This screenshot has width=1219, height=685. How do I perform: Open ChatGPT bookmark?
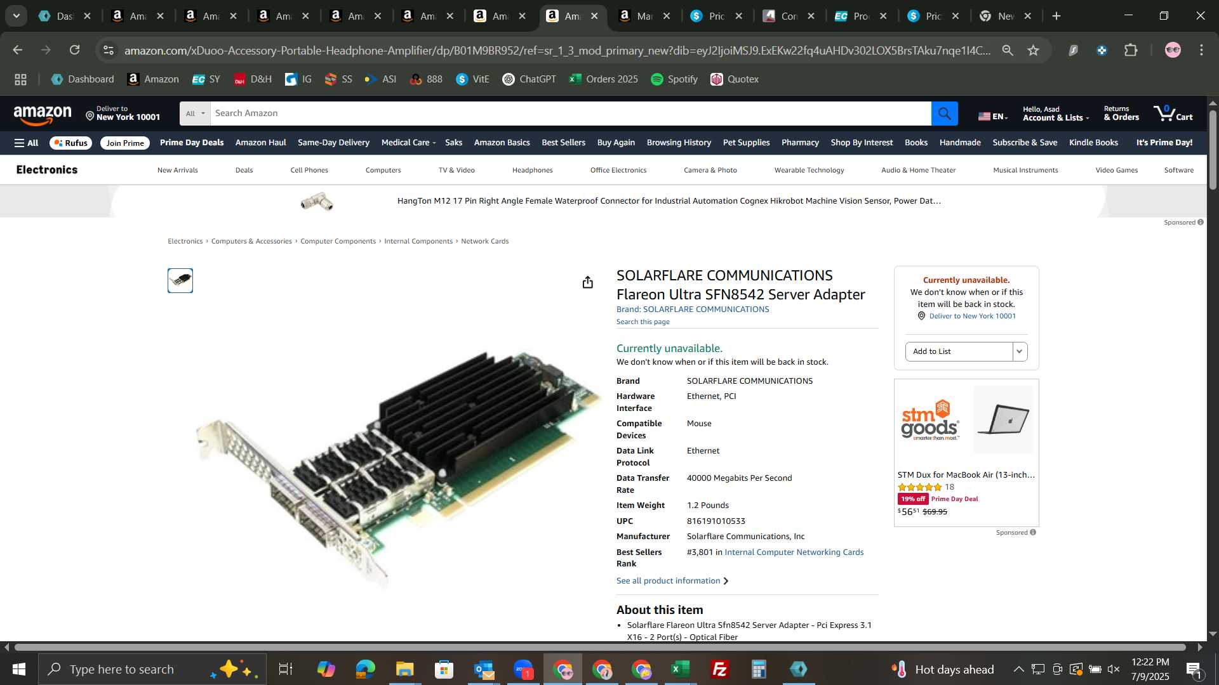[529, 79]
